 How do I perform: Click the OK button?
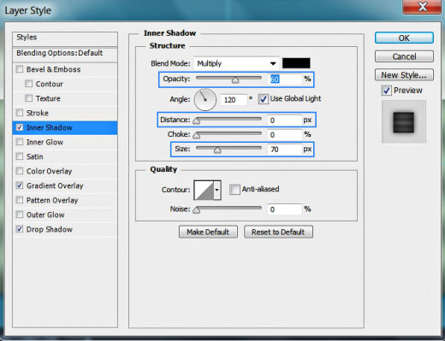404,38
